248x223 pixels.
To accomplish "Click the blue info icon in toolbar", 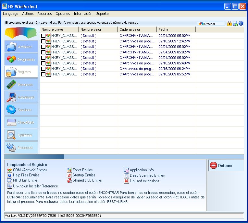I will point(241,24).
